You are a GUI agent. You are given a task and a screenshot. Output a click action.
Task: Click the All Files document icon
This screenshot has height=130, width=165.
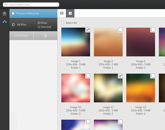click(x=13, y=25)
